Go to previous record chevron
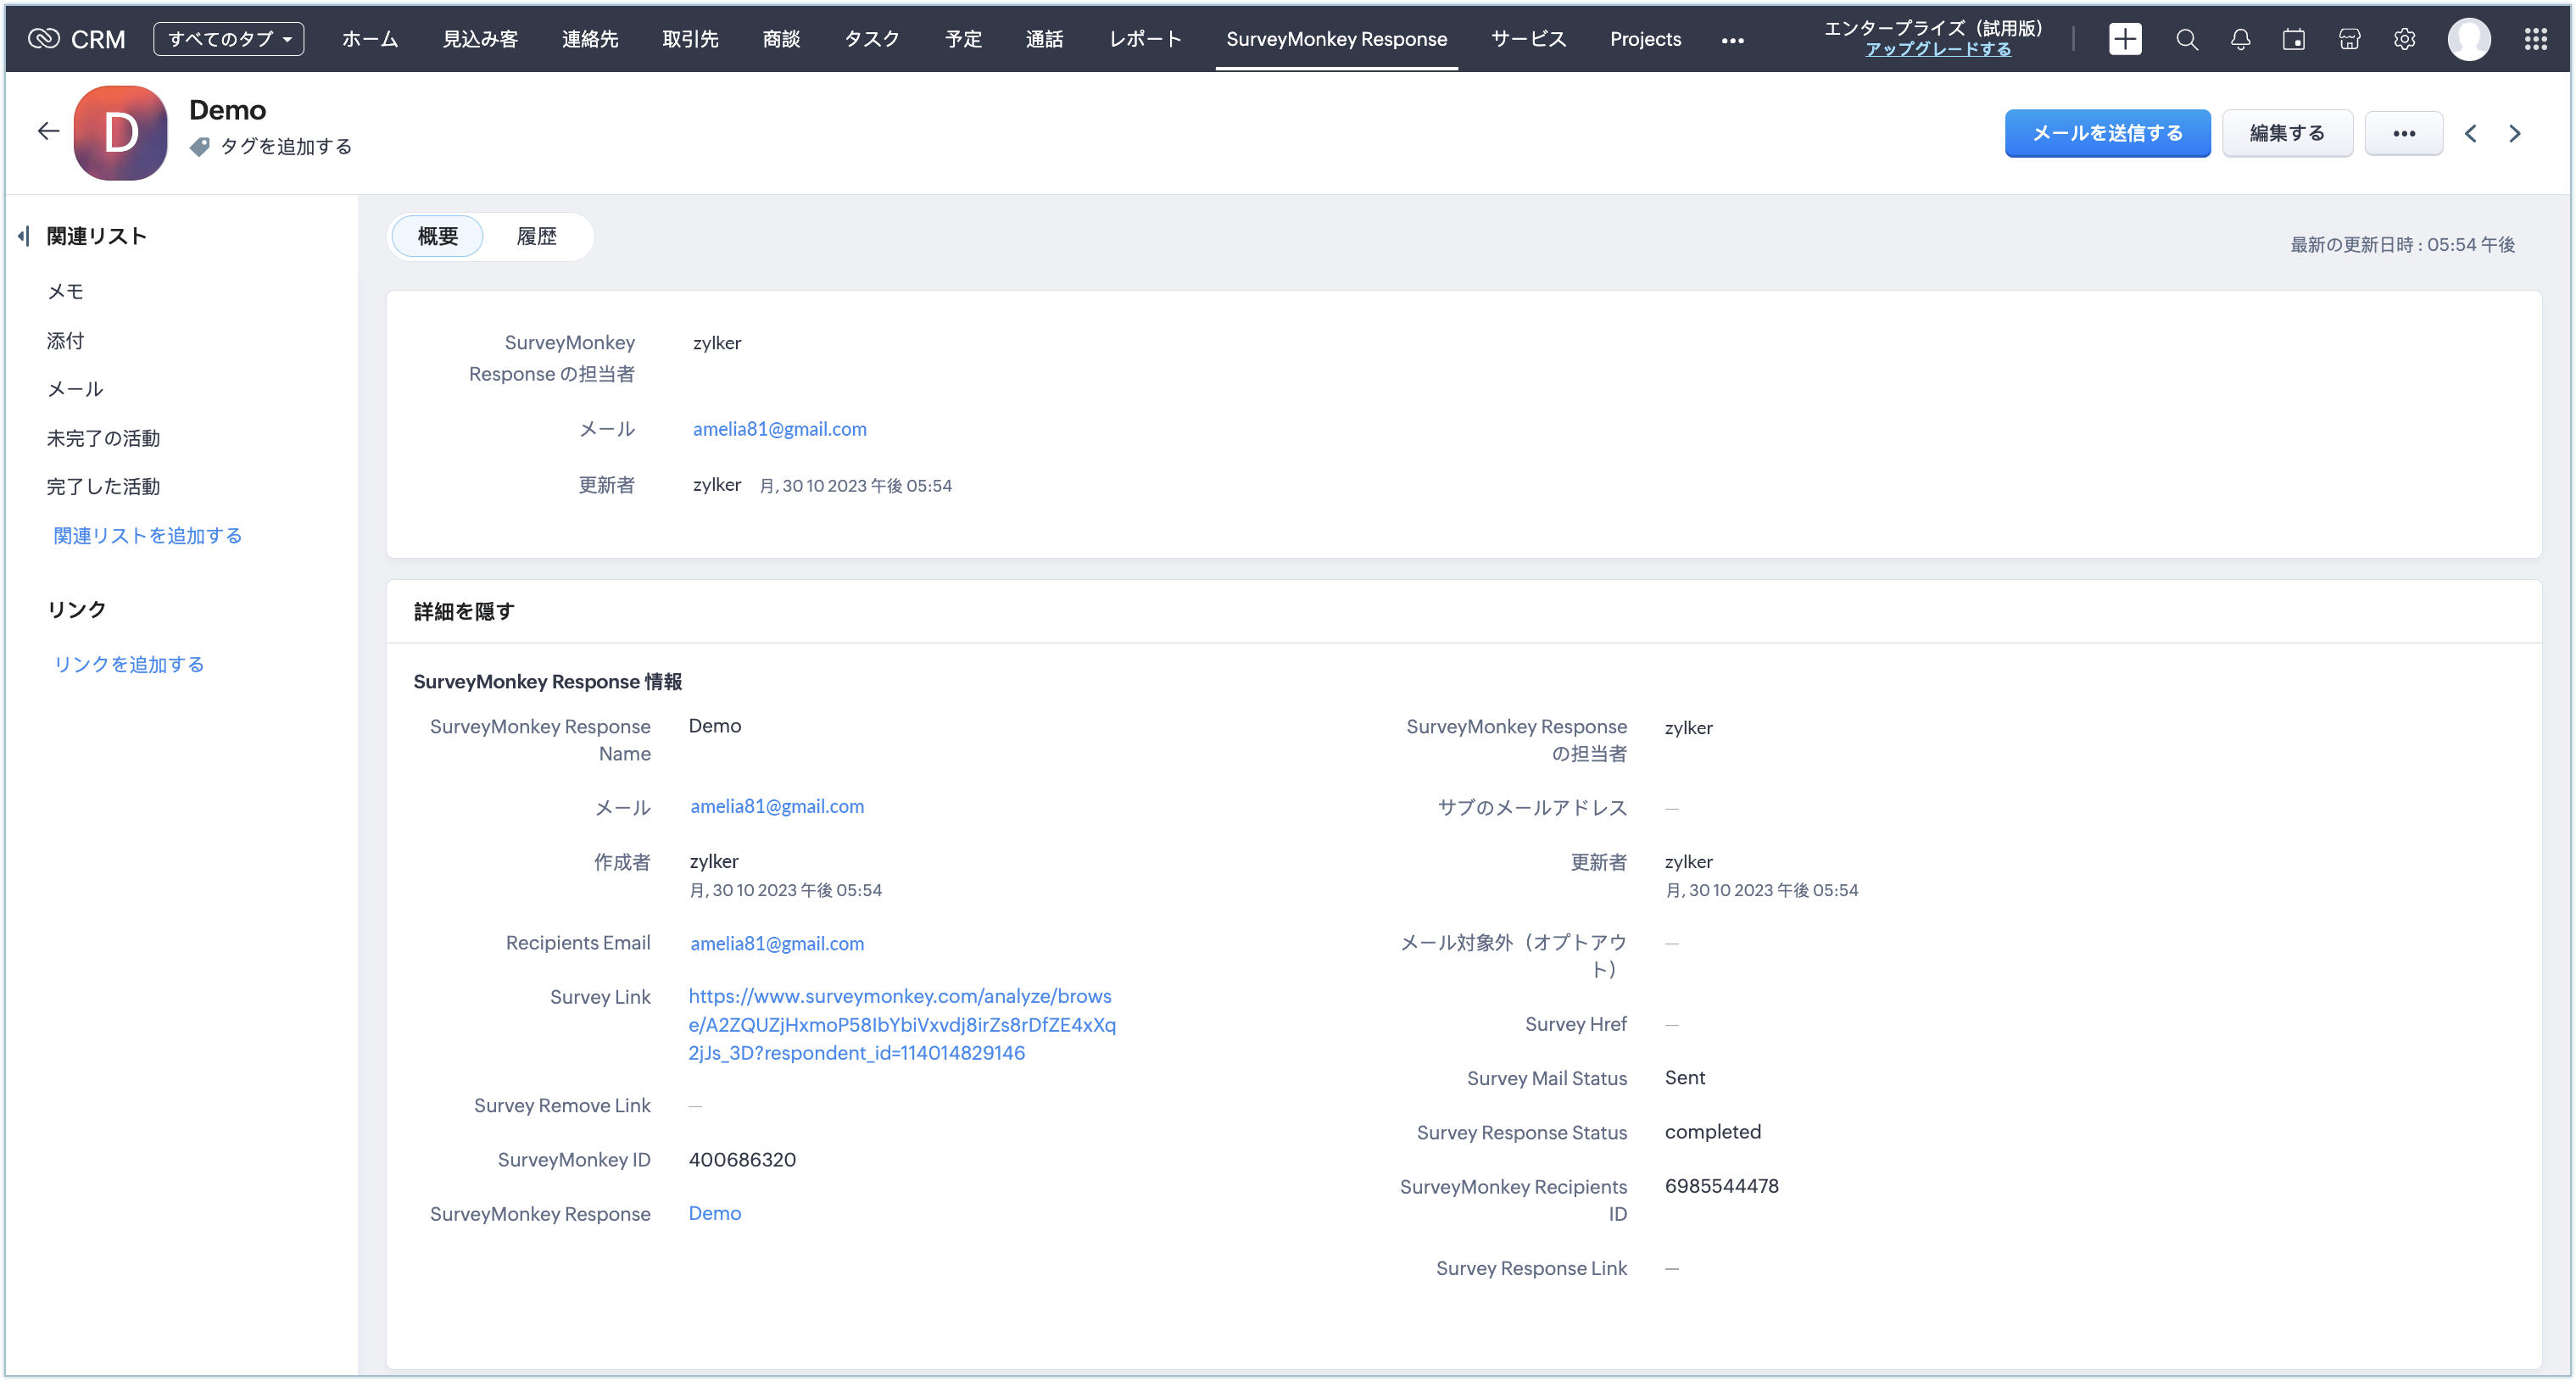Screen dimensions: 2576x1381 (2470, 133)
